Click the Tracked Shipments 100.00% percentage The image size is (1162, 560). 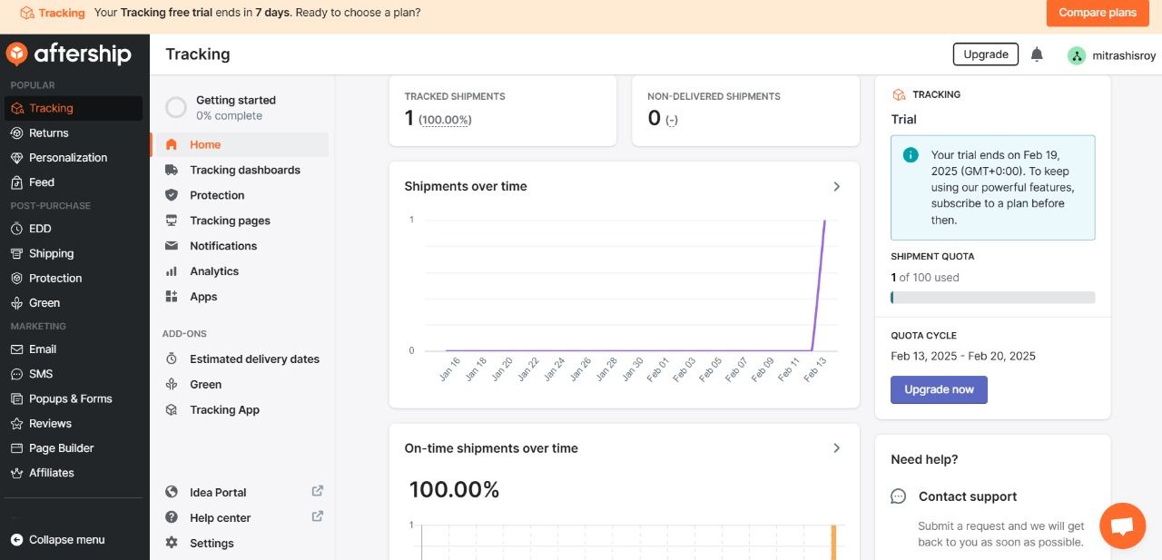[445, 120]
